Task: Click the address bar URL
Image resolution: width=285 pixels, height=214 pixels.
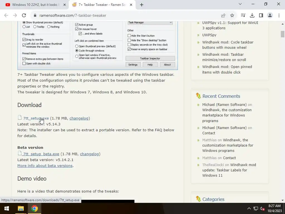Action: pyautogui.click(x=73, y=16)
